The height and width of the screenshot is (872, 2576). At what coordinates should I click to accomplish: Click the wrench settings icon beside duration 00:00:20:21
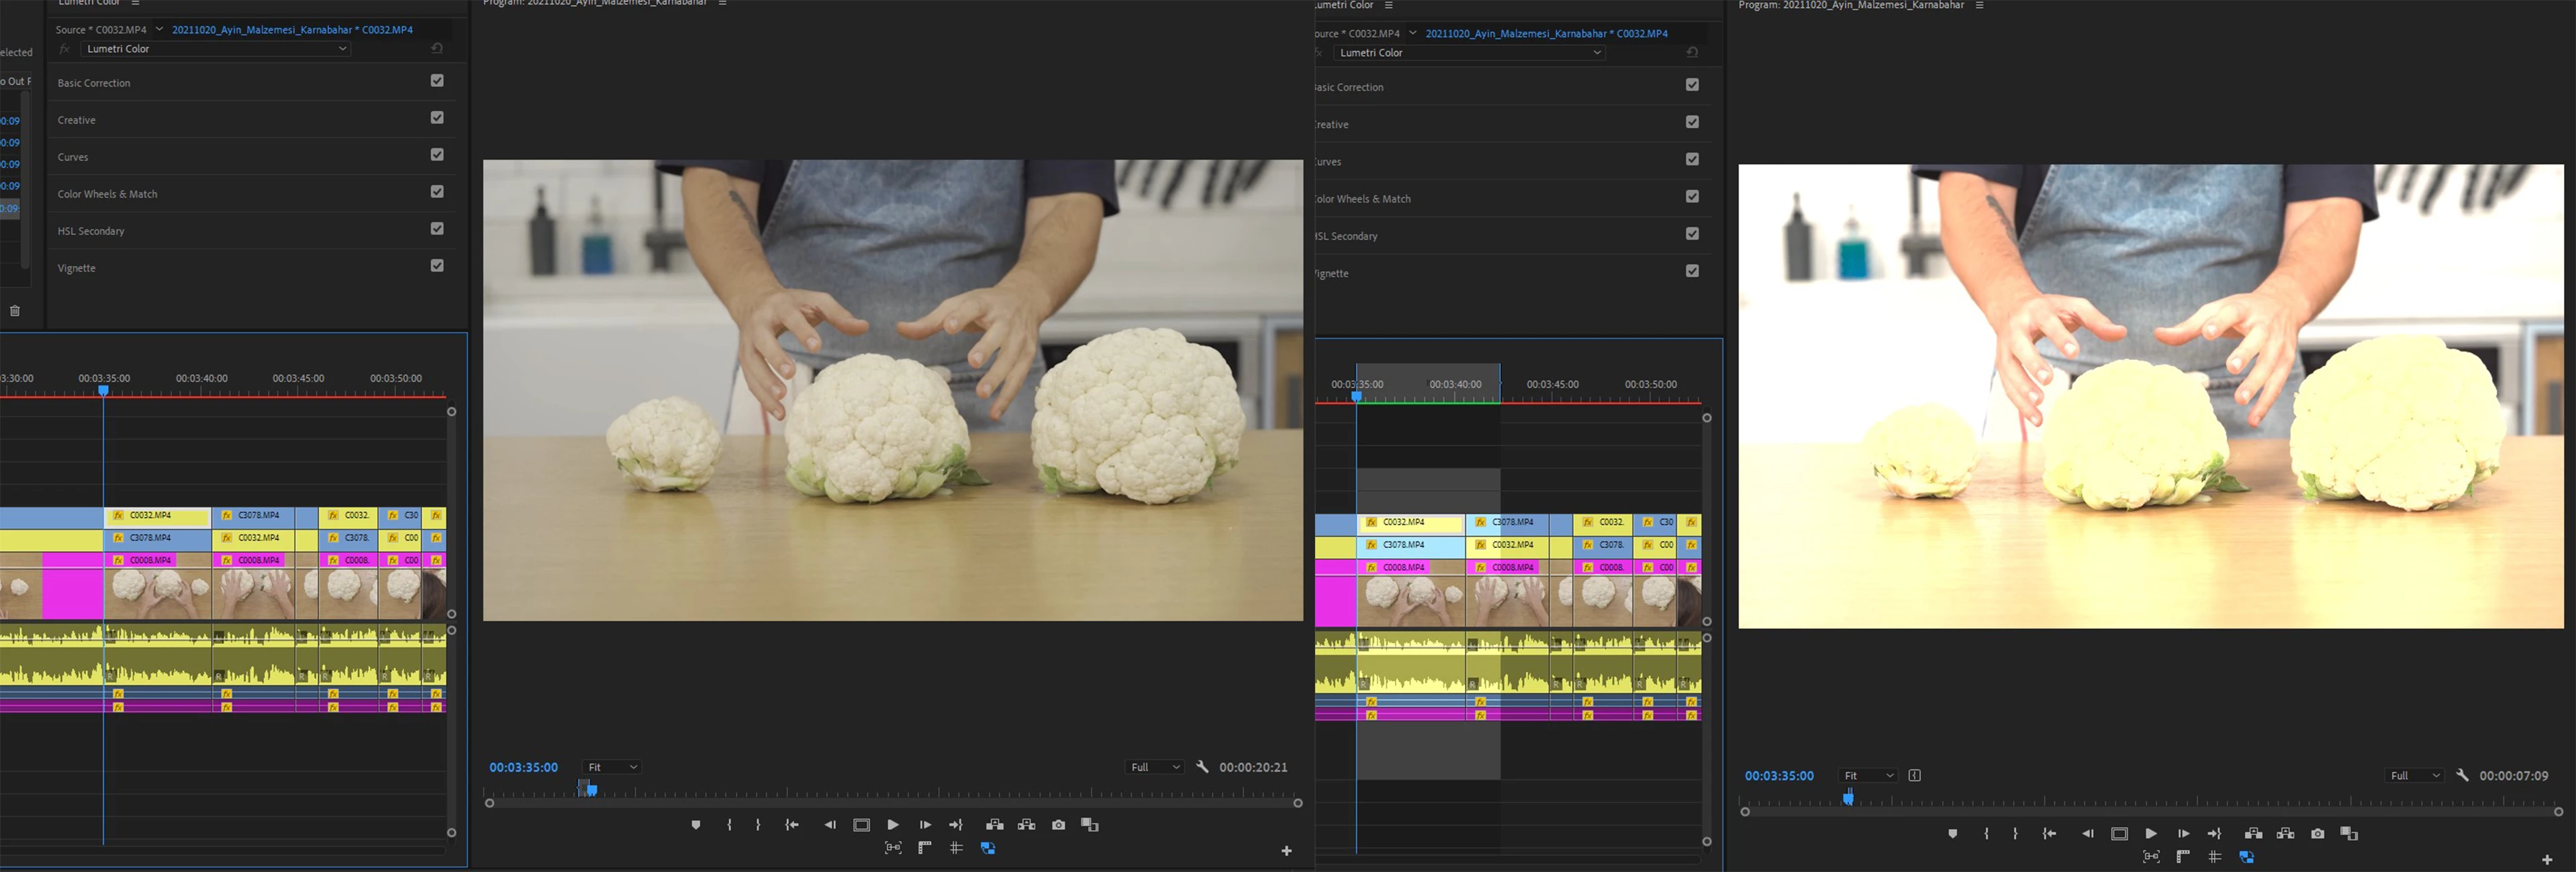tap(1202, 767)
